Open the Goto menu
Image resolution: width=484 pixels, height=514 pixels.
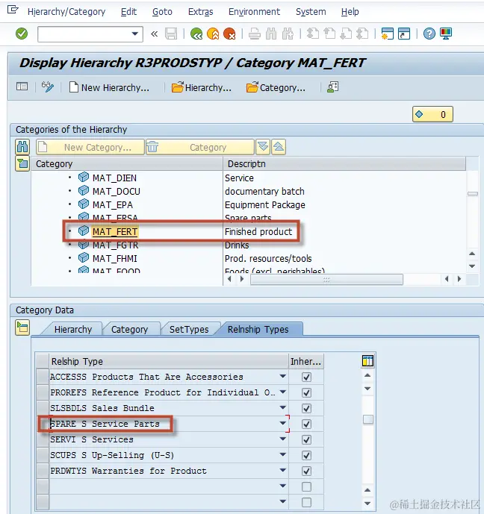pyautogui.click(x=162, y=12)
